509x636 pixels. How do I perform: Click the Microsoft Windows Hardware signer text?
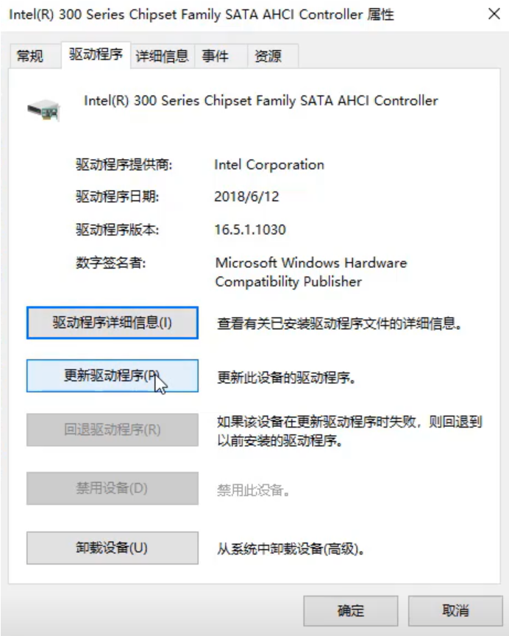coord(310,263)
